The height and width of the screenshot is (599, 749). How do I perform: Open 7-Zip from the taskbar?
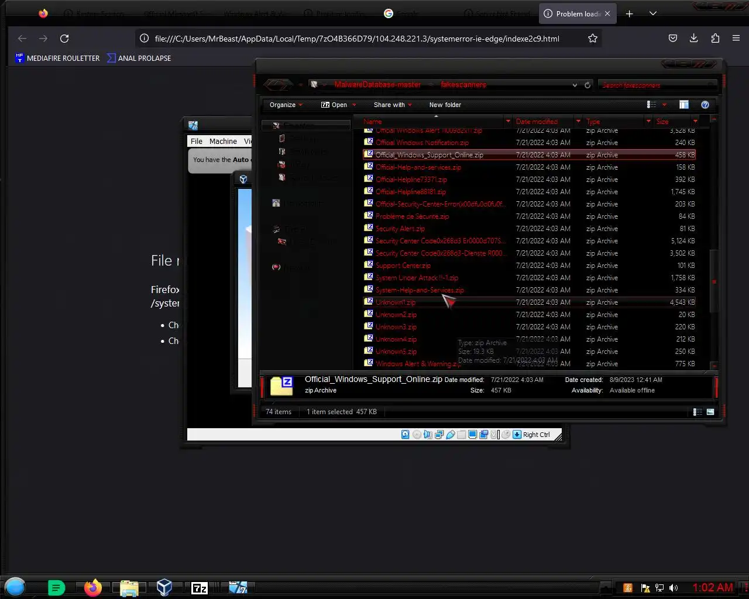click(x=200, y=588)
